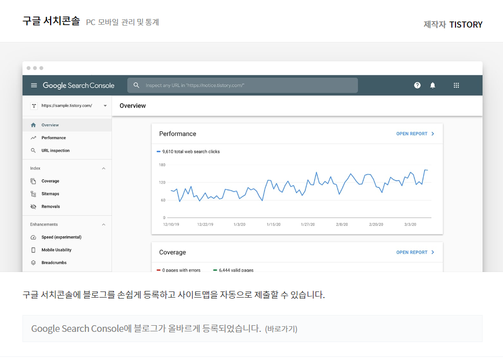Click the Enhancements section label
The width and height of the screenshot is (503, 361).
point(44,224)
